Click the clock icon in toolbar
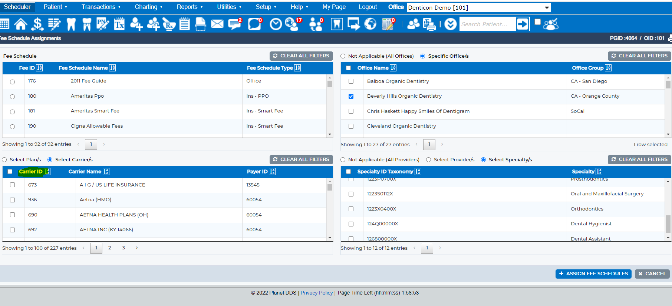 coord(276,24)
